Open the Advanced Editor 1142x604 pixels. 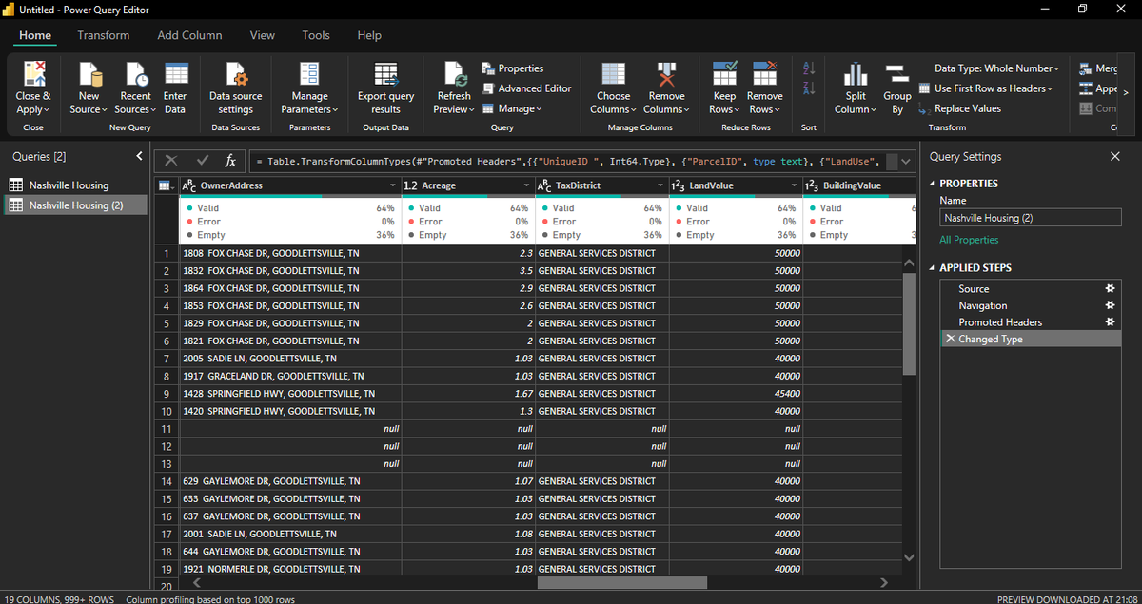pos(526,88)
